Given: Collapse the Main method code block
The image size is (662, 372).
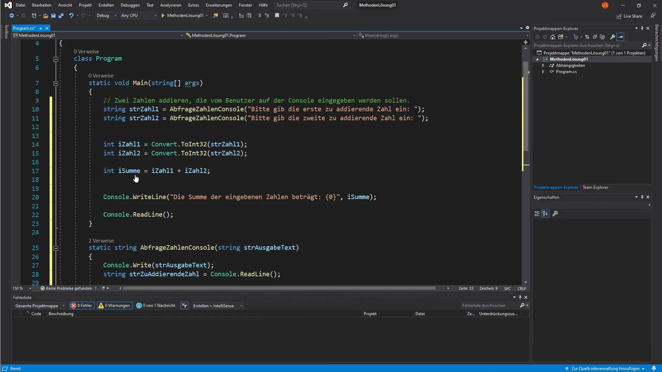Looking at the screenshot, I should pos(56,83).
